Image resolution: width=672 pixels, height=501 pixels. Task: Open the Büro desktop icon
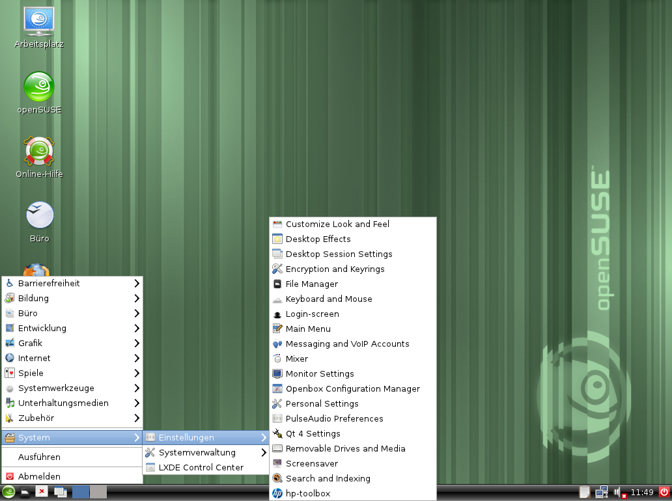click(x=39, y=216)
